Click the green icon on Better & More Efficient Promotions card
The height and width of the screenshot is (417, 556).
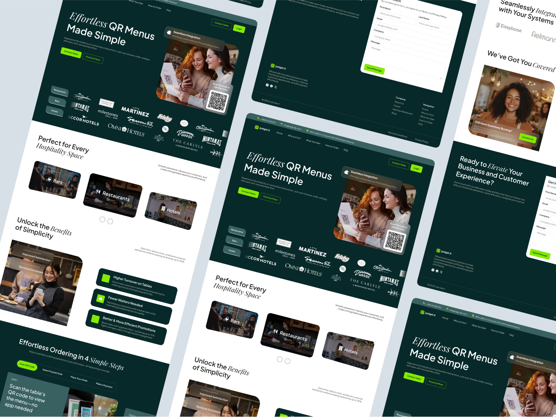[95, 319]
